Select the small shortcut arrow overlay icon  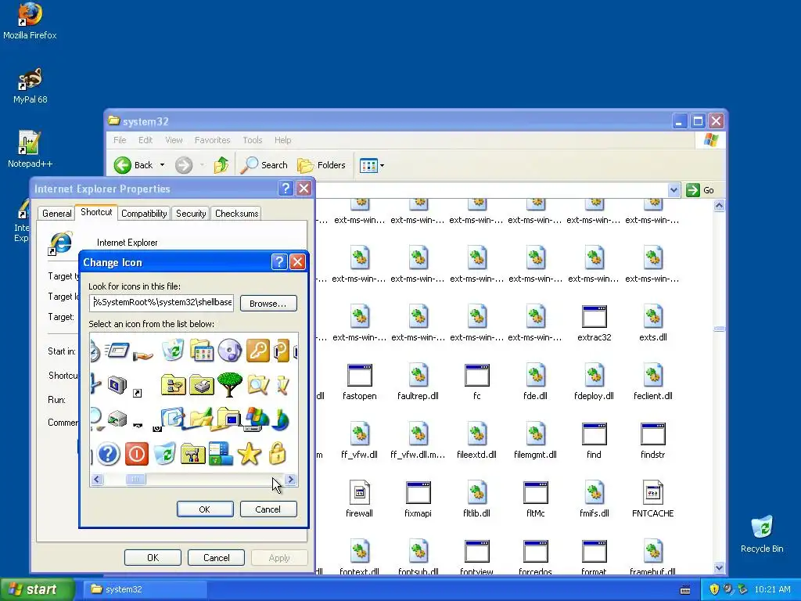click(x=137, y=393)
